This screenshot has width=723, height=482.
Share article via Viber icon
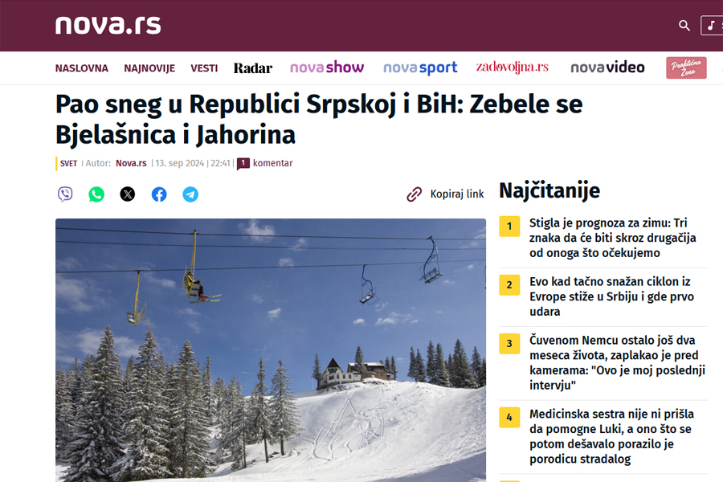[65, 194]
